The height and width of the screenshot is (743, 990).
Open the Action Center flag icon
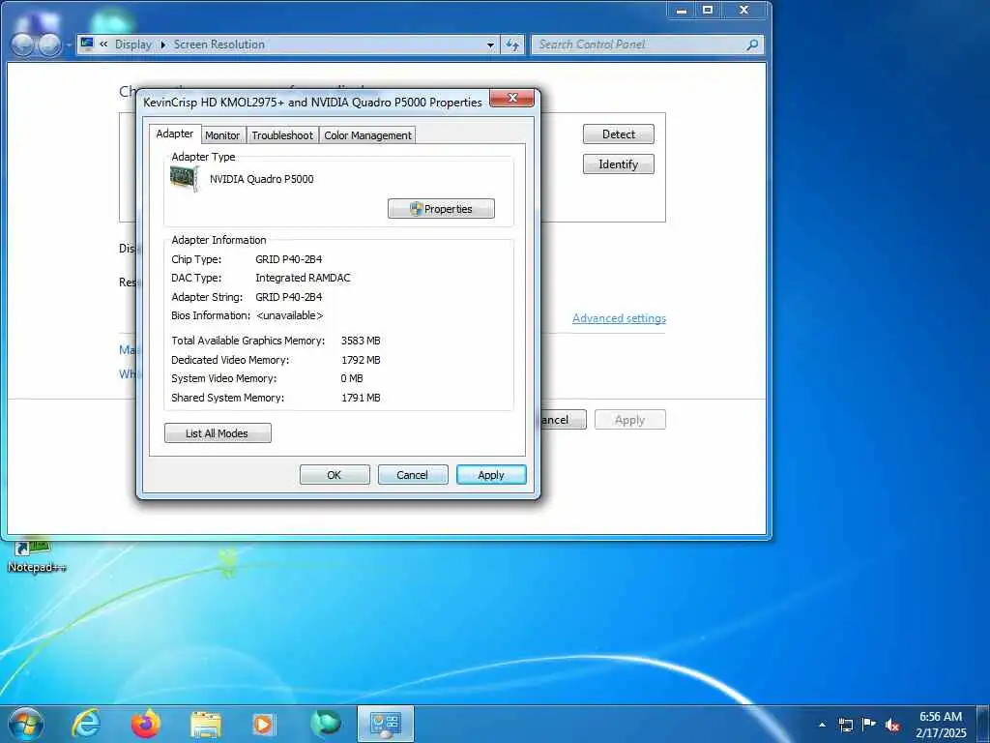coord(869,724)
